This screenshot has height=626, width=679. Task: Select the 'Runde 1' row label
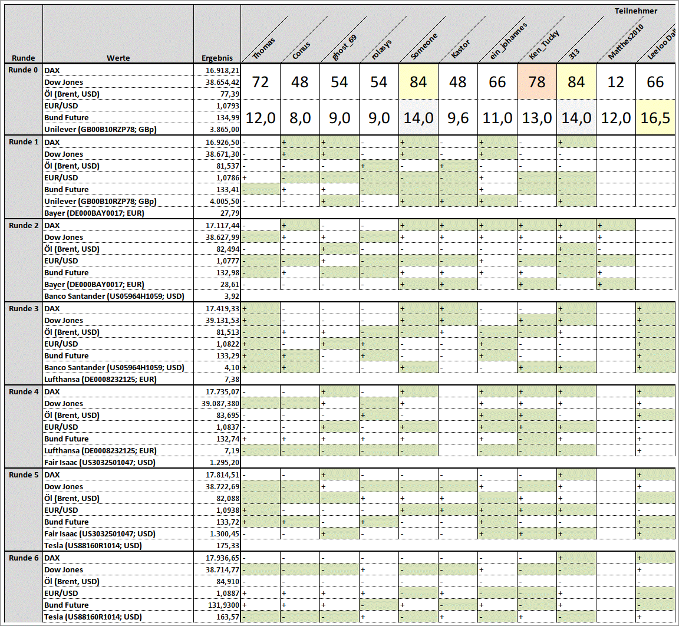coord(24,142)
